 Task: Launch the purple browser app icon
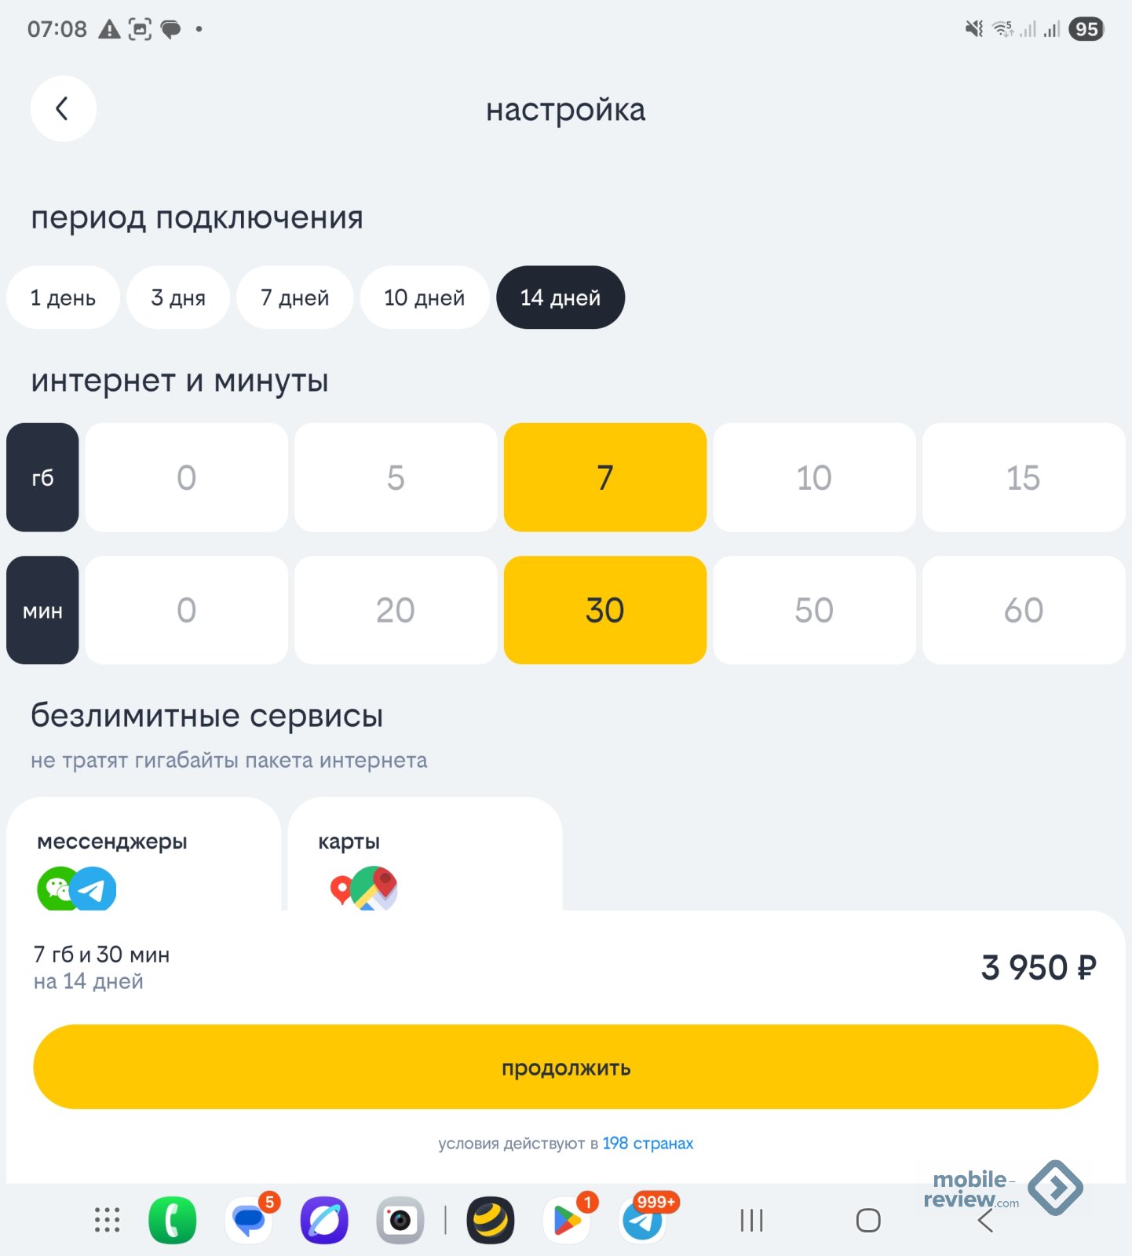[324, 1221]
